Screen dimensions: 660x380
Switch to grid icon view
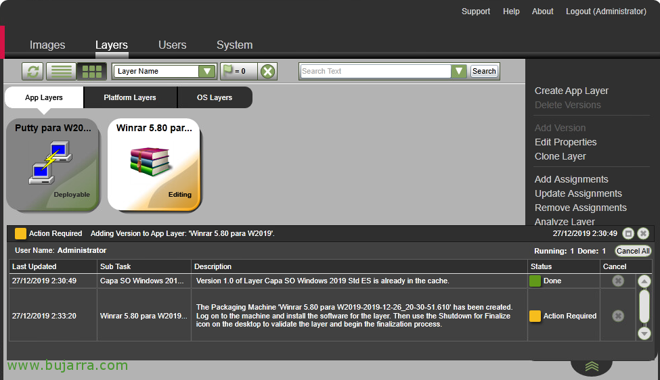[x=91, y=71]
